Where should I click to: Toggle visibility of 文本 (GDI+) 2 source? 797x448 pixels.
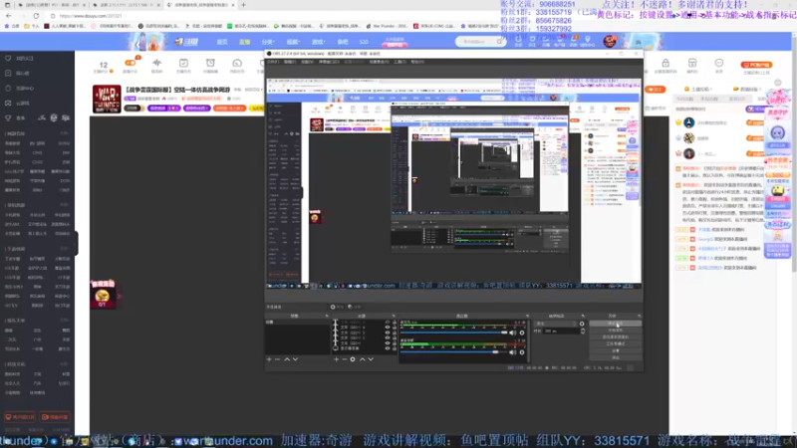388,337
